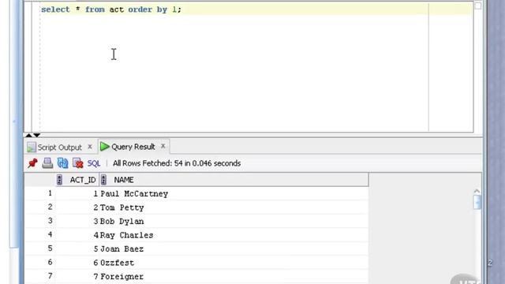505x284 pixels.
Task: Select the Ozzfest cell
Action: coord(234,263)
